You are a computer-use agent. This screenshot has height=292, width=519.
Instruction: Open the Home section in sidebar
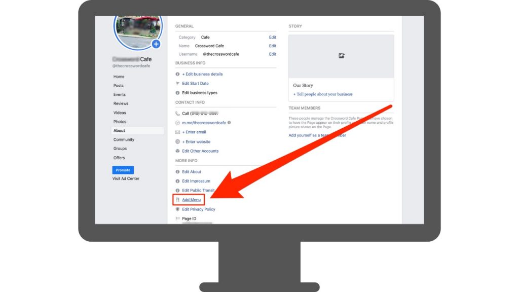[x=119, y=77]
